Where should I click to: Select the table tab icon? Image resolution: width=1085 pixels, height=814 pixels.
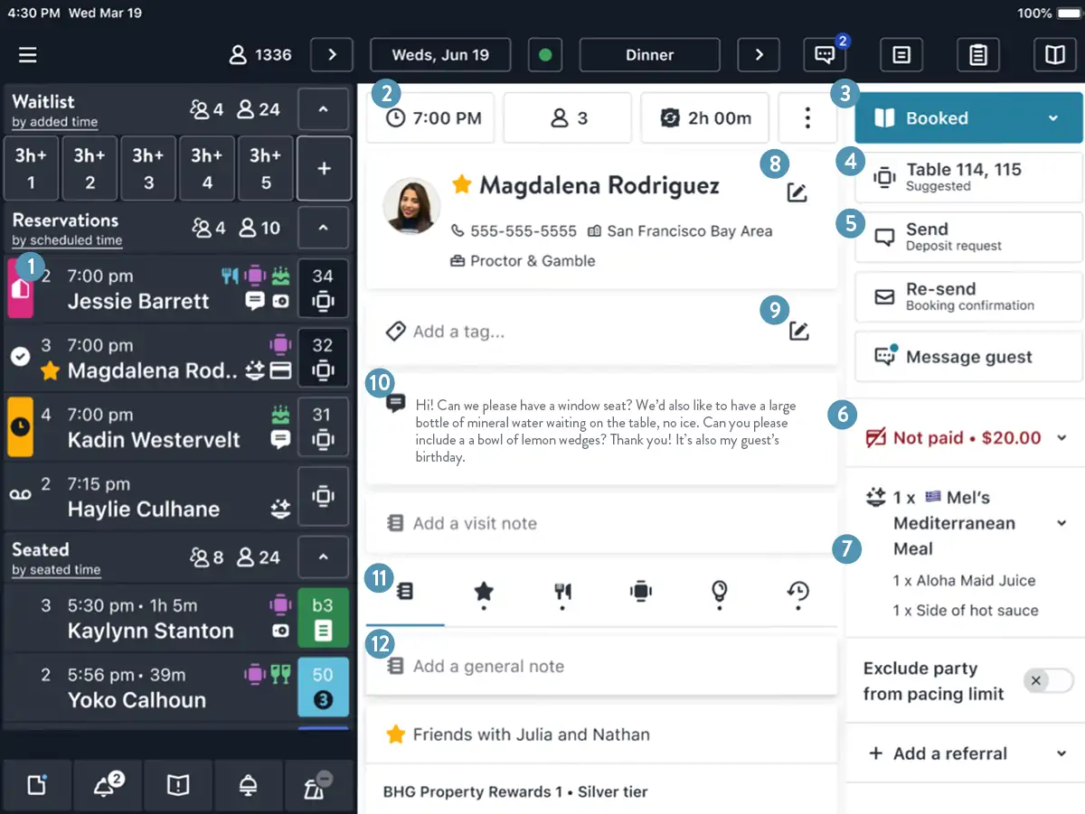pyautogui.click(x=640, y=593)
